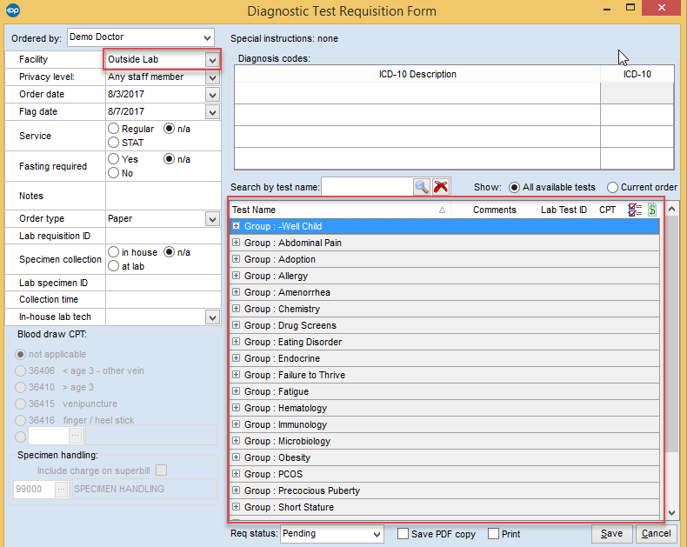This screenshot has height=547, width=687.
Task: Tick the Print checkbox
Action: [494, 534]
